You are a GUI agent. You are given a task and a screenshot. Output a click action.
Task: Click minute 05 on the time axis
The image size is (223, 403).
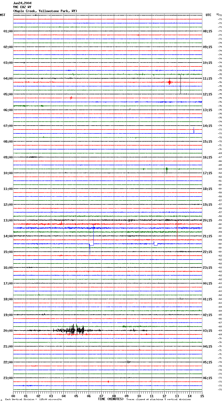[x=76, y=396]
